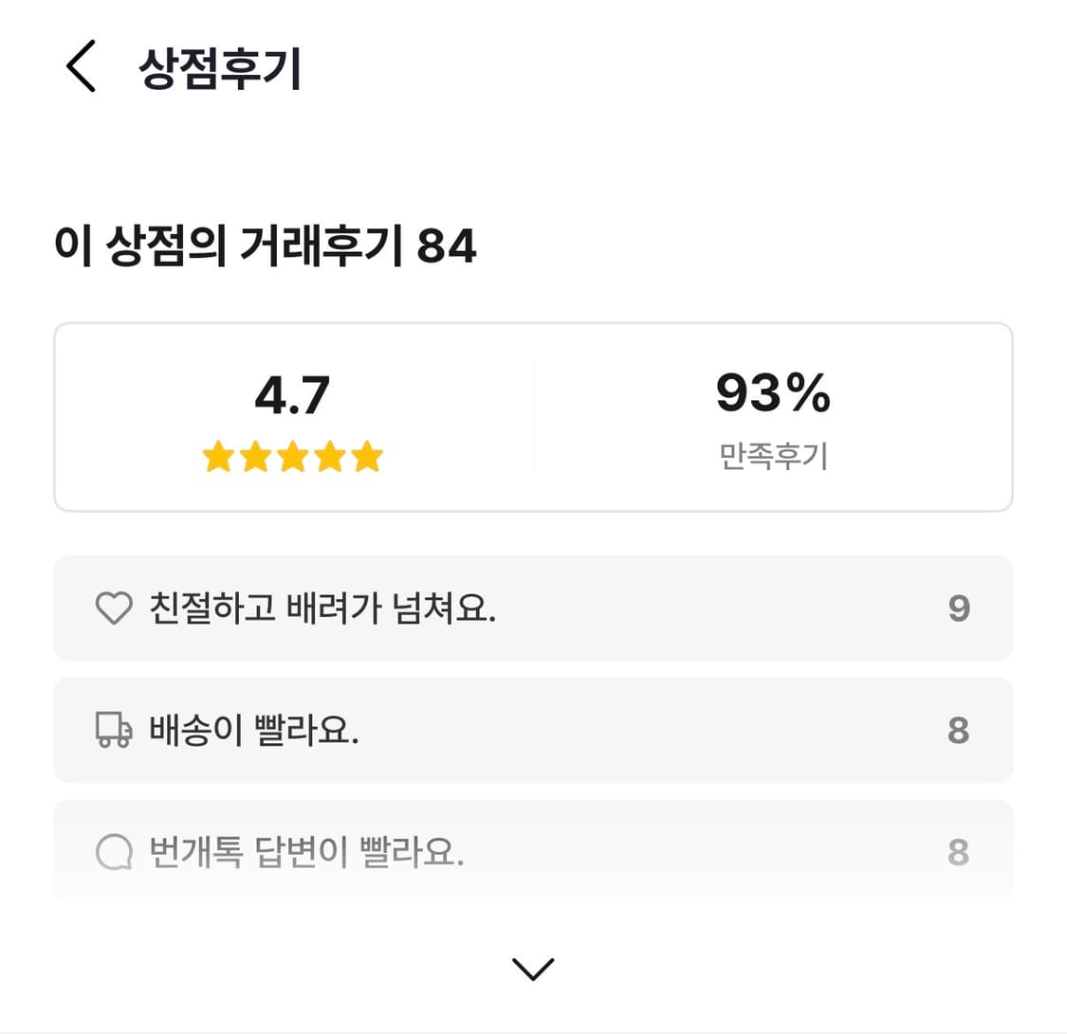Click the count 9 on kindness row
Screen dimensions: 1067x1034
959,608
